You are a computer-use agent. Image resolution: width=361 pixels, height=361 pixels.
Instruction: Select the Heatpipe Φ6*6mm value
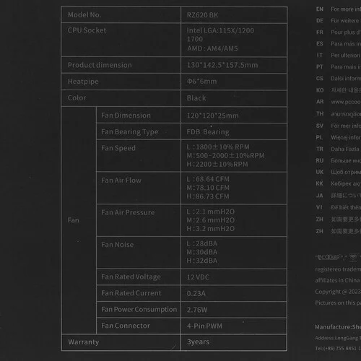(202, 82)
